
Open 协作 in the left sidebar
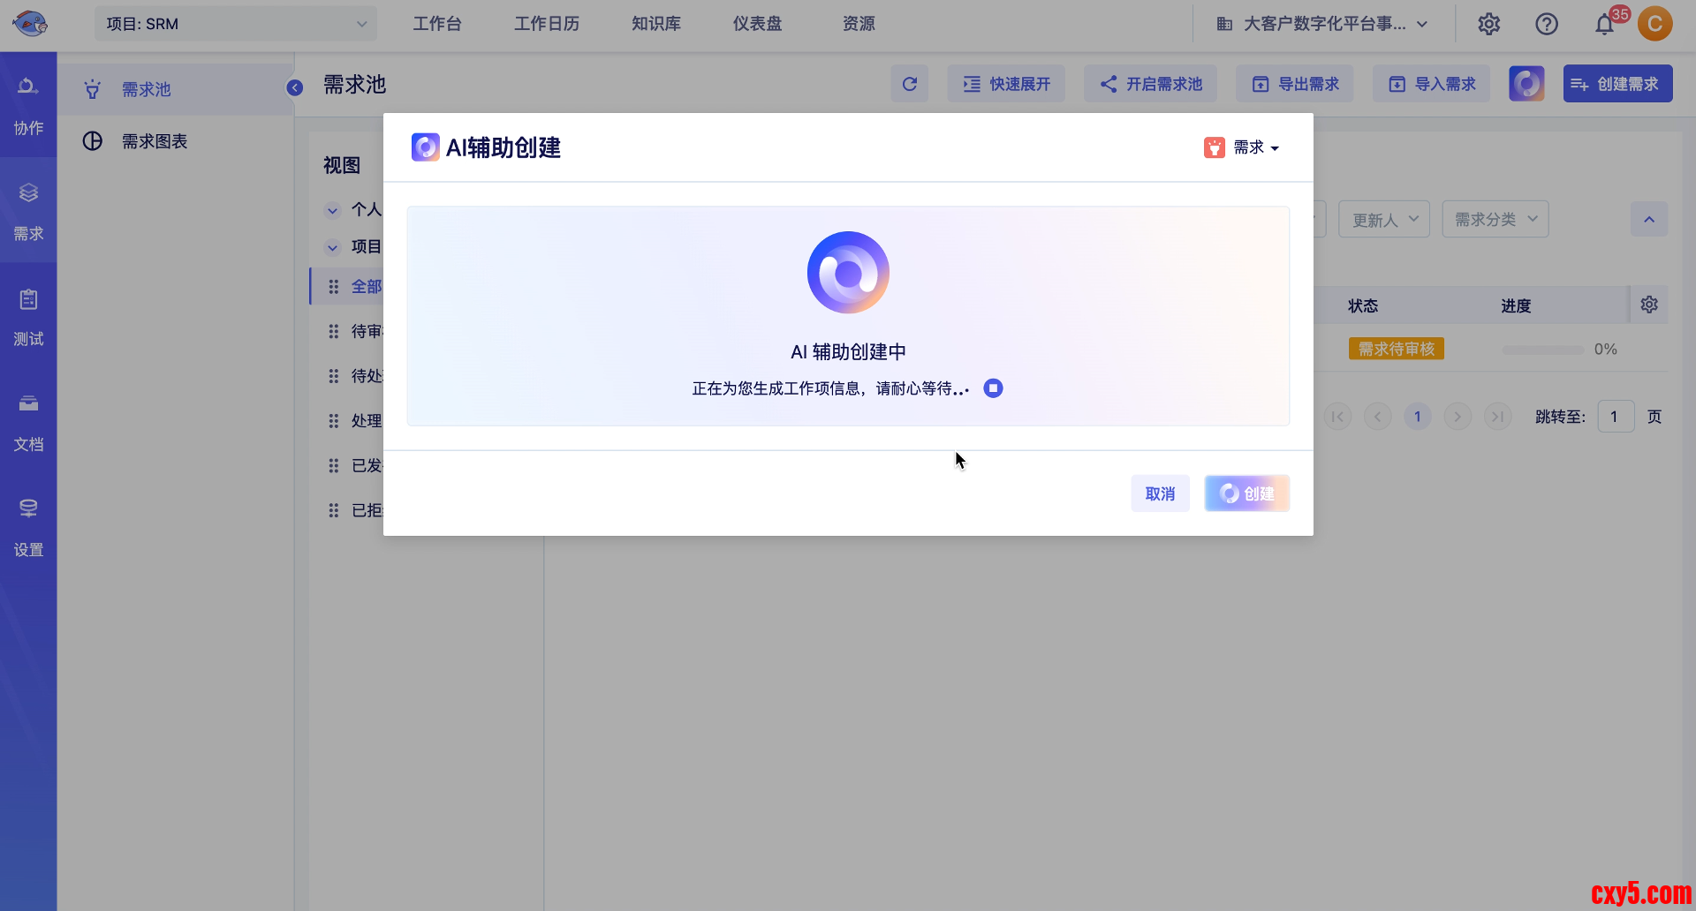pos(28,106)
